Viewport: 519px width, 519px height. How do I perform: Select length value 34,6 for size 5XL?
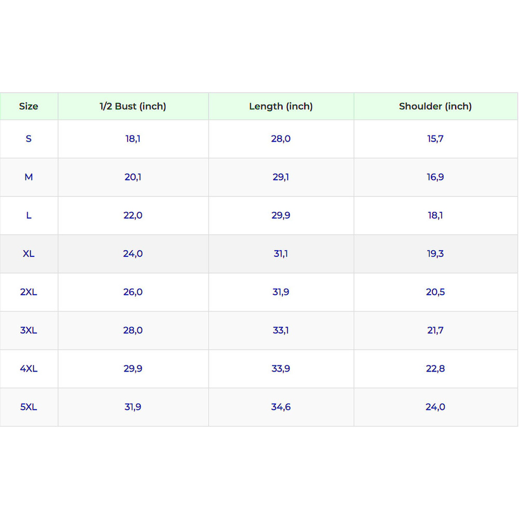pos(281,407)
